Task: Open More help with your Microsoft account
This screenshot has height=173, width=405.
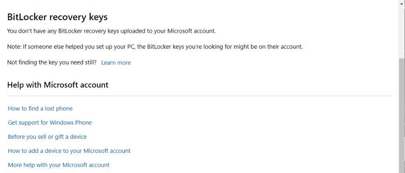Action: pyautogui.click(x=59, y=165)
